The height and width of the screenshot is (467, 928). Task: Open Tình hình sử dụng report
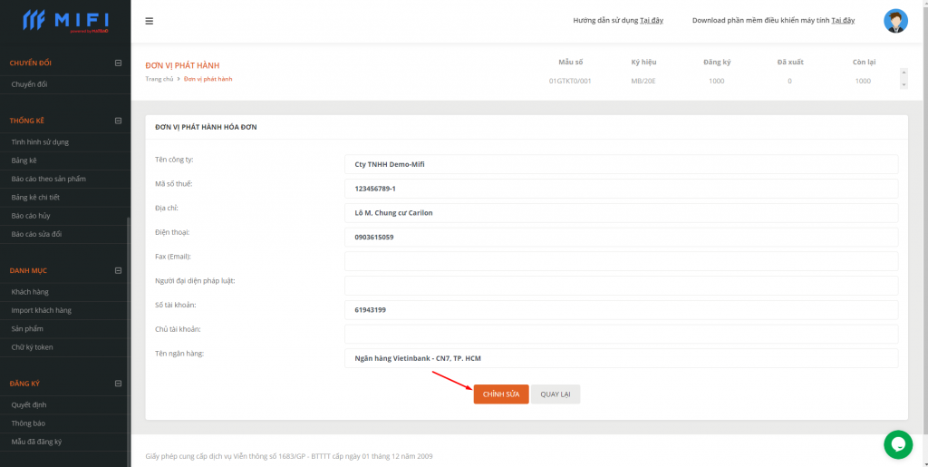[40, 141]
